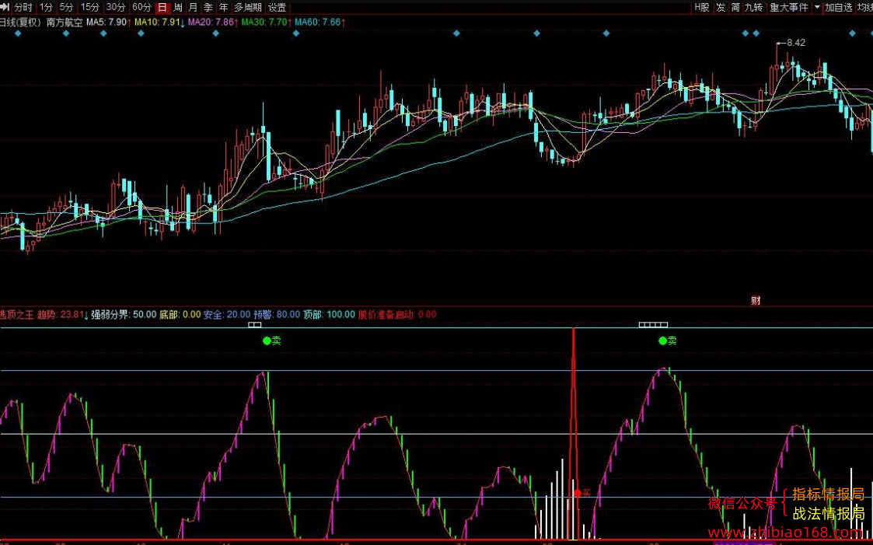Image resolution: width=873 pixels, height=545 pixels.
Task: Click the MA60: 7.66 label
Action: (x=320, y=23)
